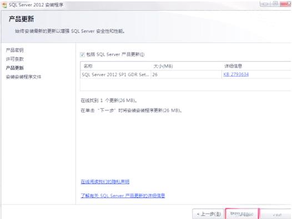The width and height of the screenshot is (292, 219).
Task: Select 产品更新 in the steps list
Action: (15, 68)
